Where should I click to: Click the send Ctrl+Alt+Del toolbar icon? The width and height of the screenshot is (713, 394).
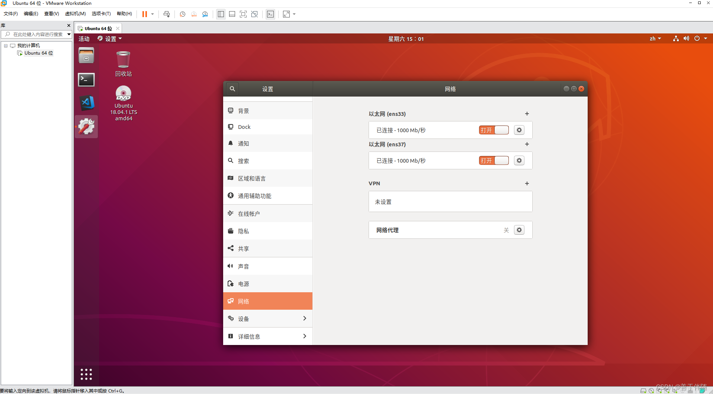(167, 14)
